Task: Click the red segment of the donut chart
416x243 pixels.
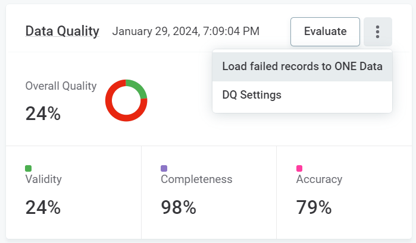Action: coord(113,111)
